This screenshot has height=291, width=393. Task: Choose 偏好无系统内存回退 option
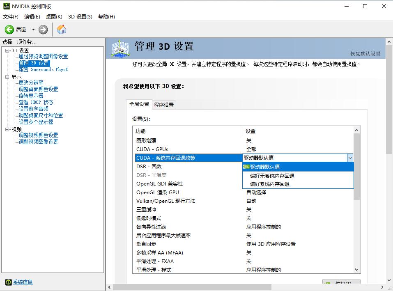point(298,176)
